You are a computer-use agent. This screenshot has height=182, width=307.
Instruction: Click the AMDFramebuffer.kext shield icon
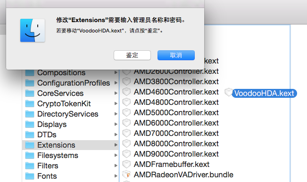coord(126,164)
